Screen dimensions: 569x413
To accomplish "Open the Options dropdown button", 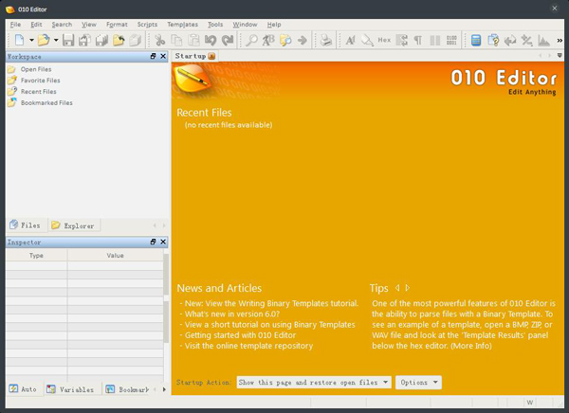I will [x=418, y=382].
